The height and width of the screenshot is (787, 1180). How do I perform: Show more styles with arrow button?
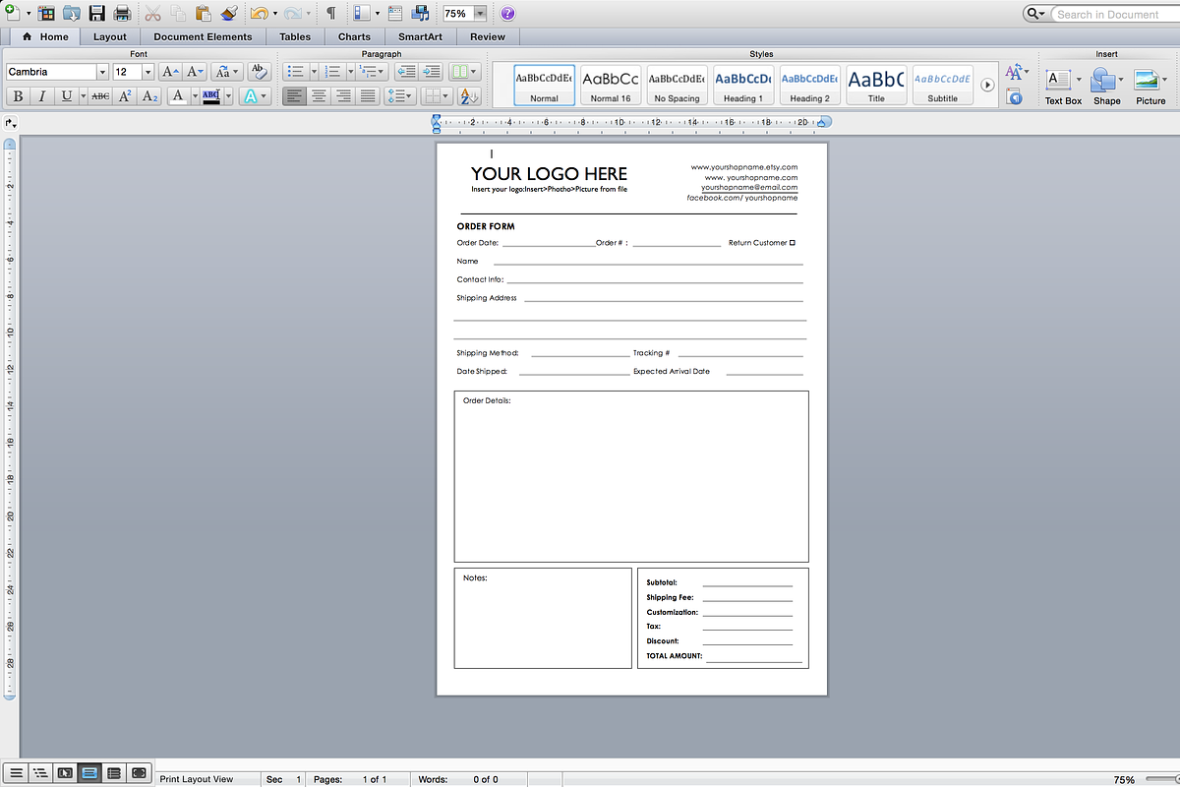click(988, 86)
